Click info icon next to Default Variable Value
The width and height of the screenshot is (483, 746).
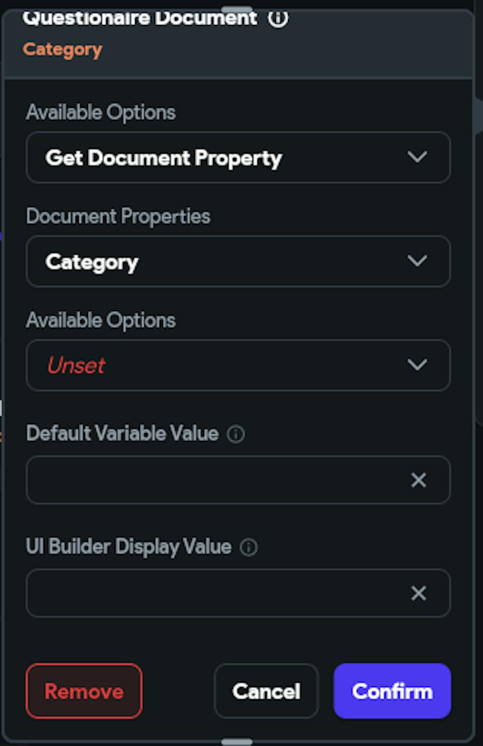pos(236,434)
